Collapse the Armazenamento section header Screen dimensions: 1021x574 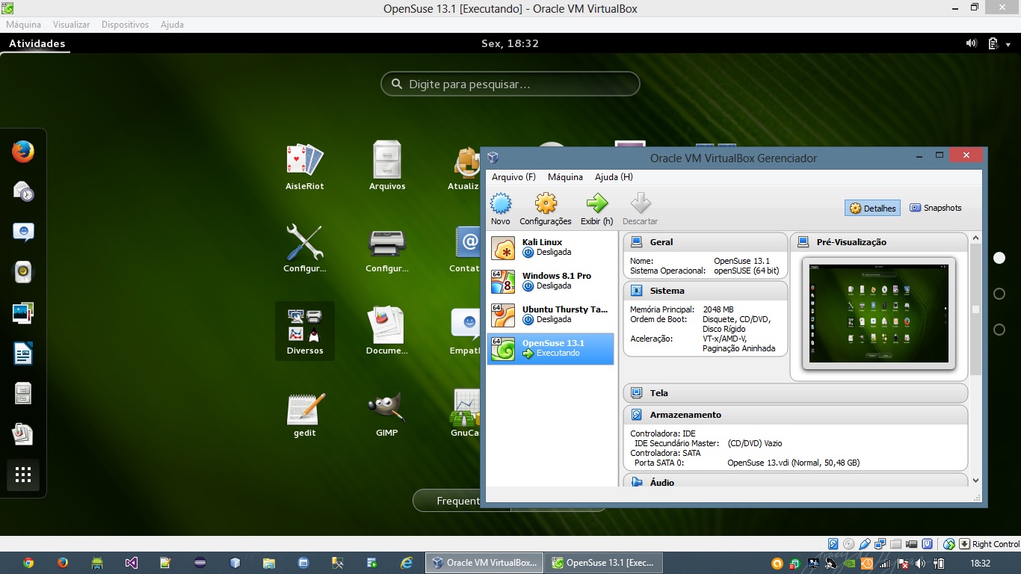795,415
